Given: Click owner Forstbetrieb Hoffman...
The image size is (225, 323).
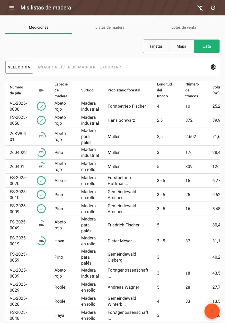Looking at the screenshot, I should coord(119,181).
